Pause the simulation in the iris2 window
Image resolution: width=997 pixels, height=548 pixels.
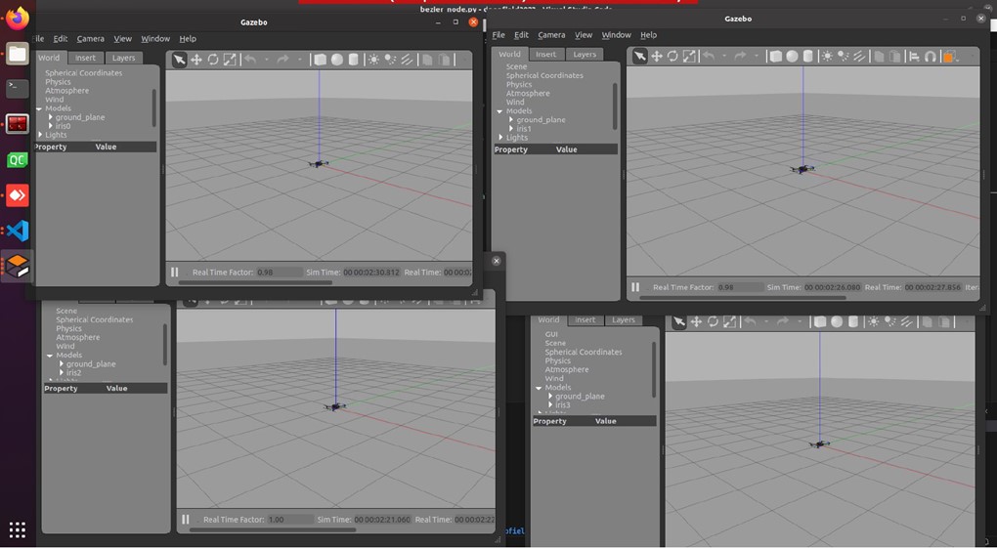pos(186,520)
